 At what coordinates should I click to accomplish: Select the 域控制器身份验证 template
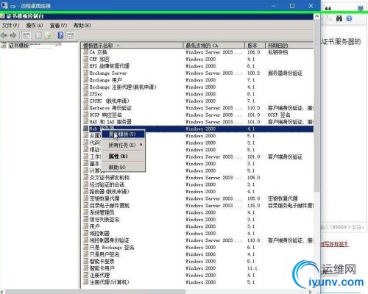coord(109,240)
